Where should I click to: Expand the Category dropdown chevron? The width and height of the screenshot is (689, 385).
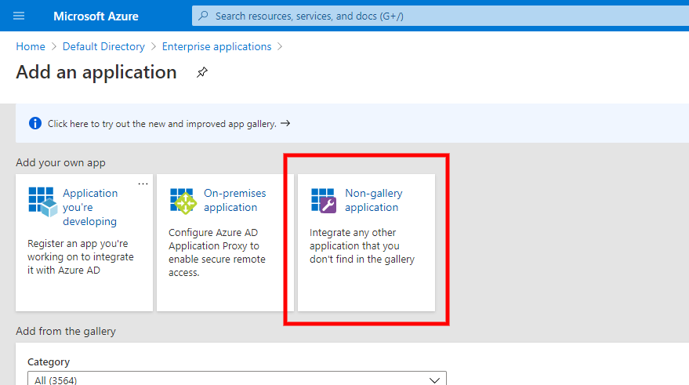(x=434, y=380)
